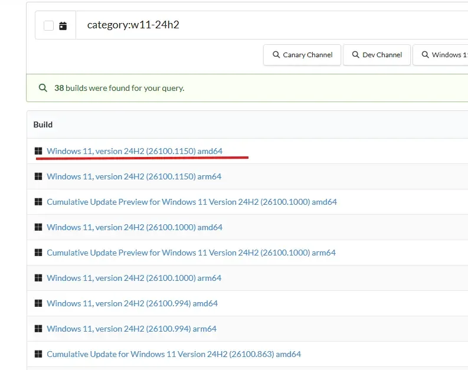Click the calendar icon in search box

point(63,26)
